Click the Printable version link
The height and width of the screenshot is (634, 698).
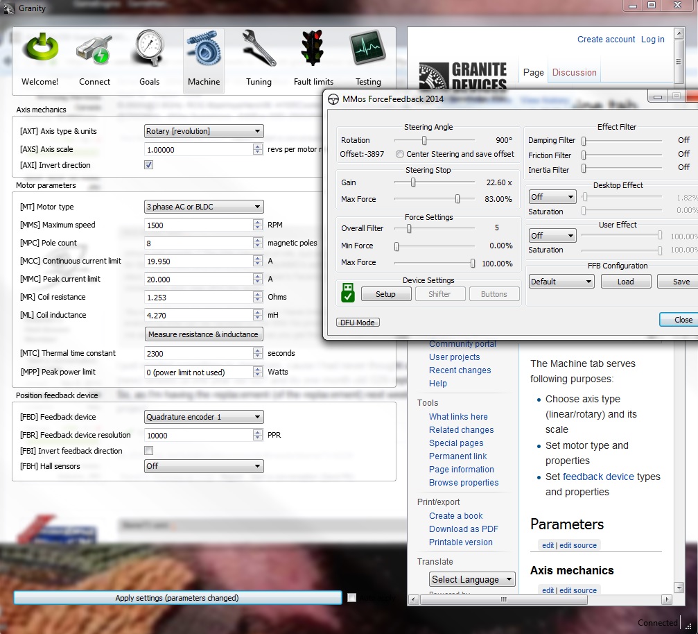point(461,542)
